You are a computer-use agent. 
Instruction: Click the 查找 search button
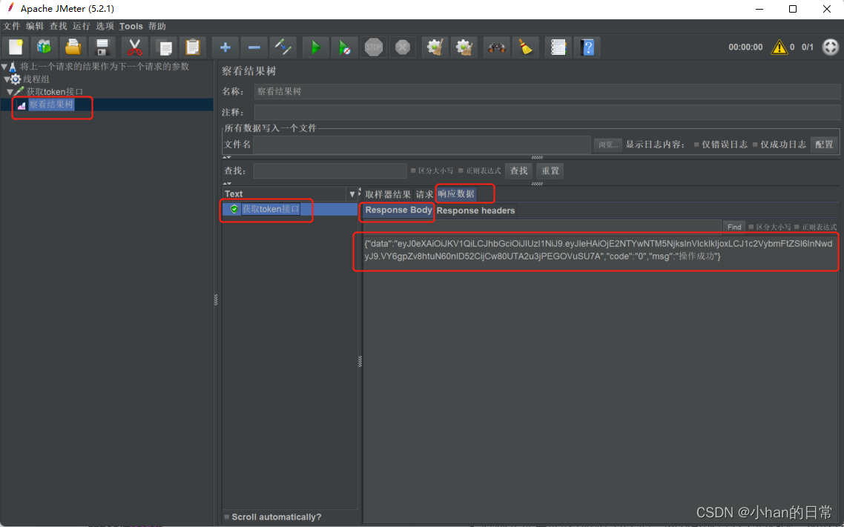coord(519,171)
